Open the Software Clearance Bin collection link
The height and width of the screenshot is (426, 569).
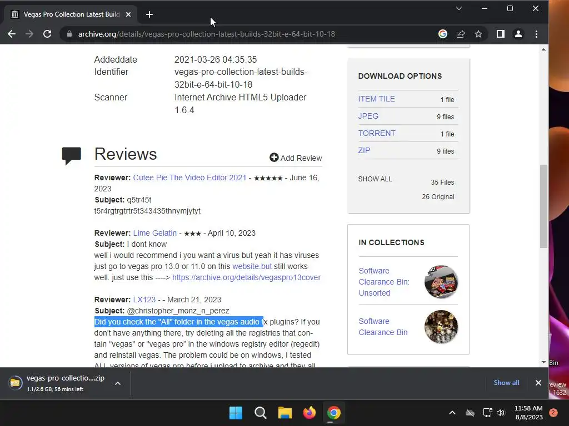[383, 327]
